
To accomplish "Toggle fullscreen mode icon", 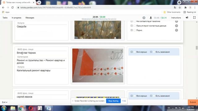I will (194, 18).
